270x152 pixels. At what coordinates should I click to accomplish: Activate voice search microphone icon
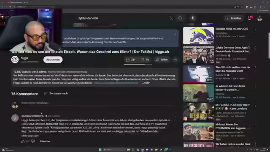[193, 18]
